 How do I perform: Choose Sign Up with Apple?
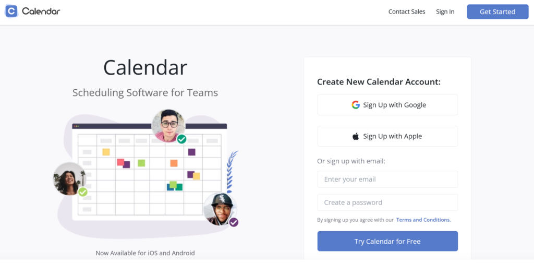tap(387, 136)
